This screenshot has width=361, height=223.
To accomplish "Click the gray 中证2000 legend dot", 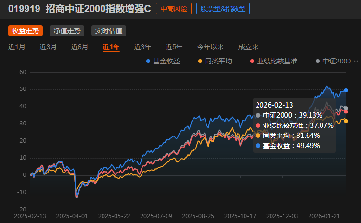I will point(318,61).
